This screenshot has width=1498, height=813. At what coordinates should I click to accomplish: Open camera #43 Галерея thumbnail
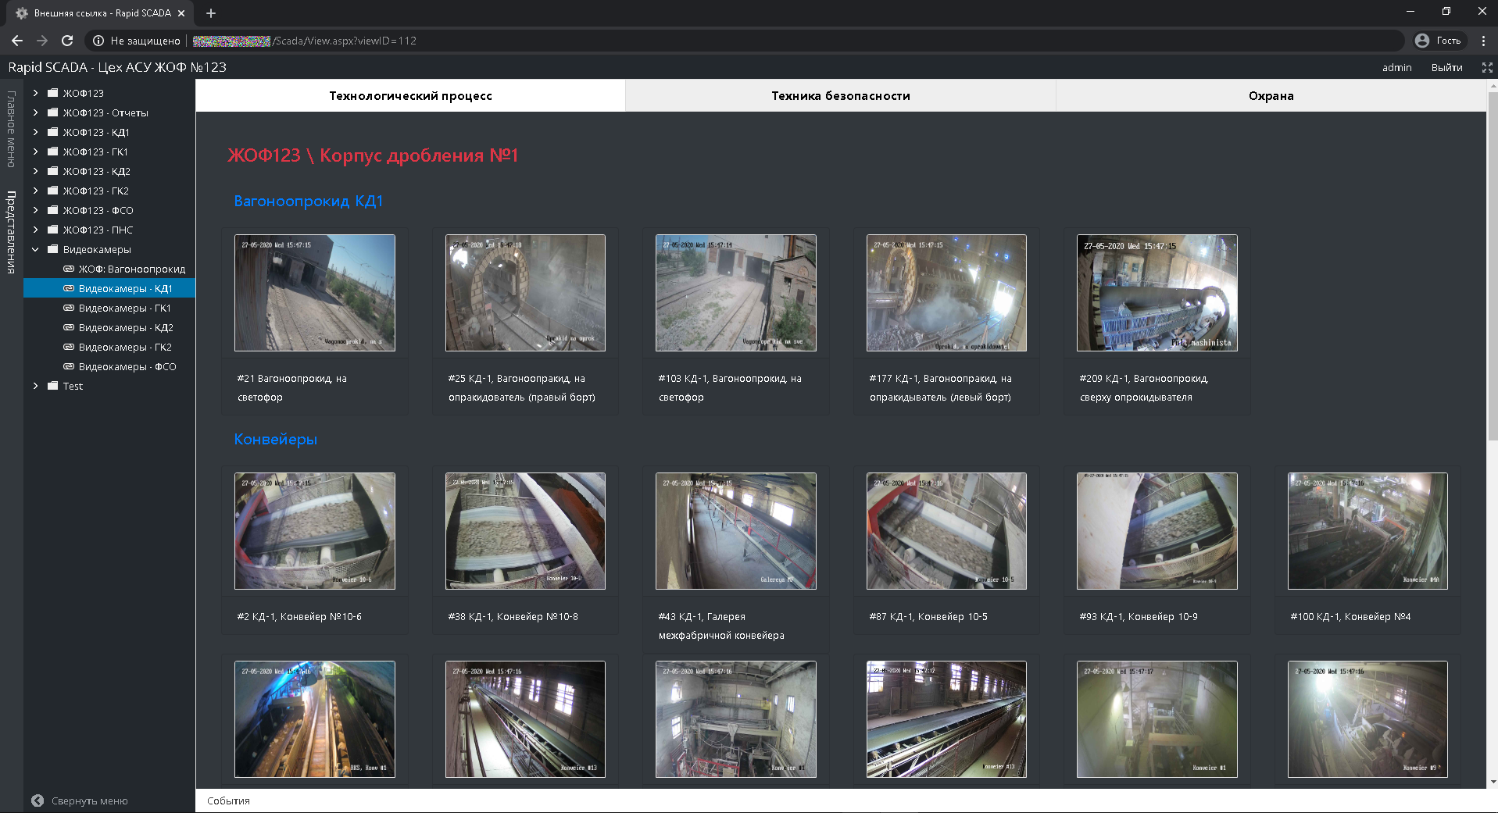[x=736, y=531]
